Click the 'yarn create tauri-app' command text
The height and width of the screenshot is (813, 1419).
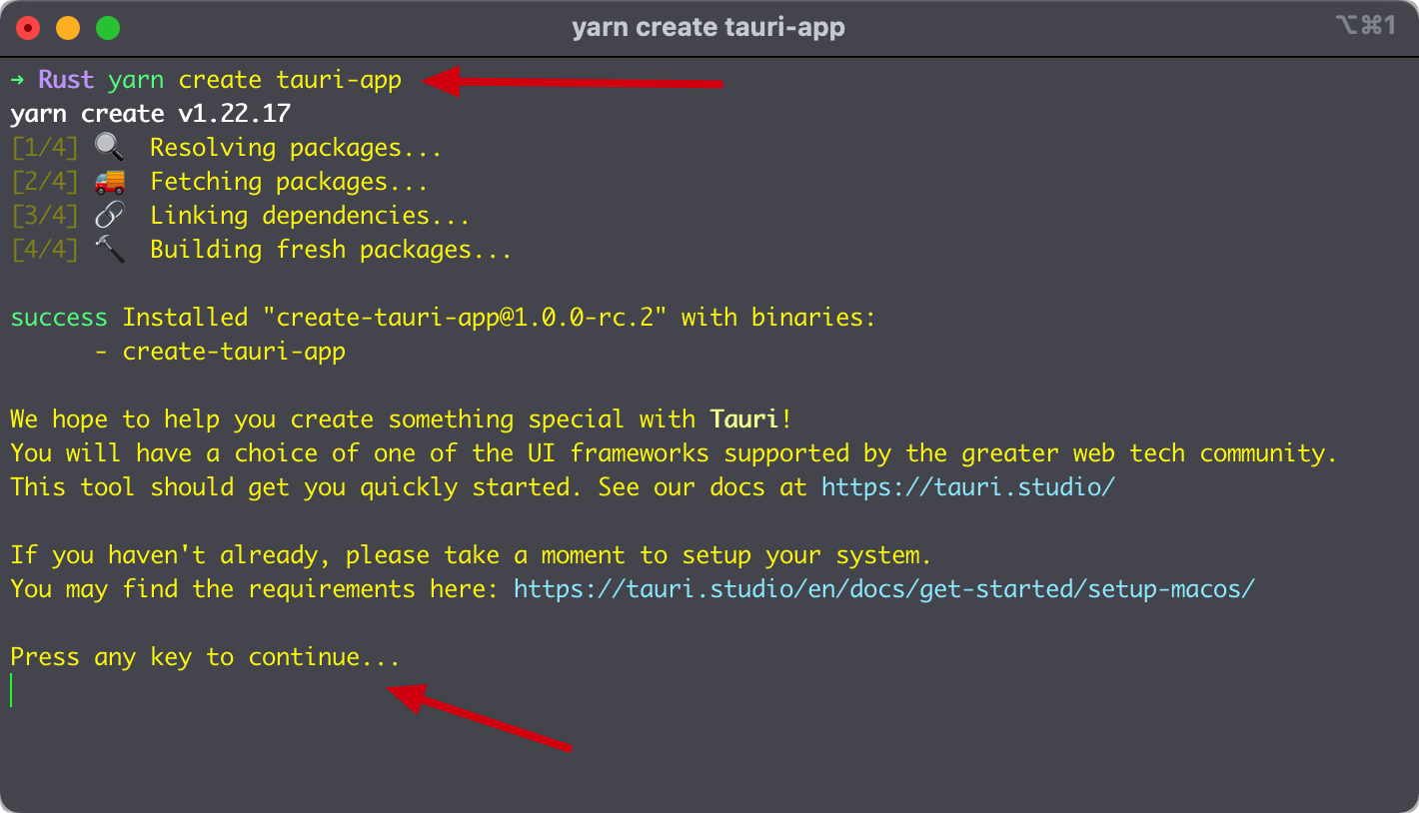coord(255,81)
